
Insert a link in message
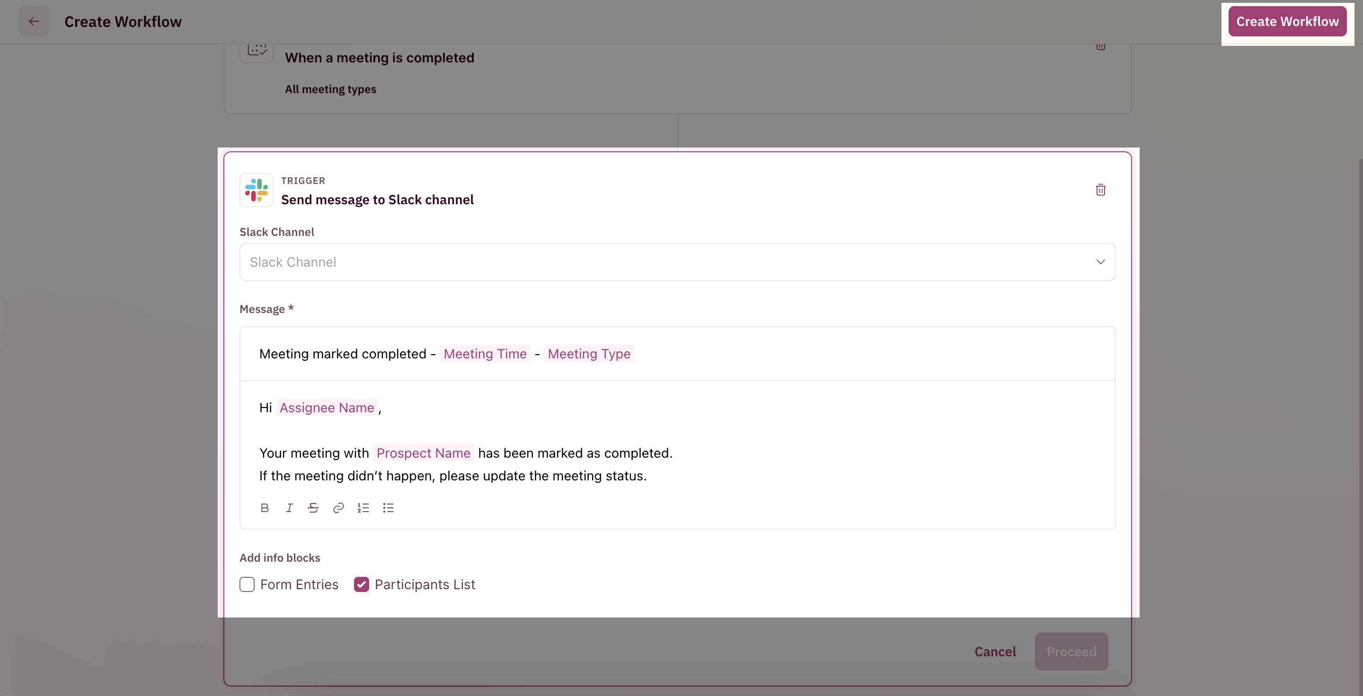(339, 508)
